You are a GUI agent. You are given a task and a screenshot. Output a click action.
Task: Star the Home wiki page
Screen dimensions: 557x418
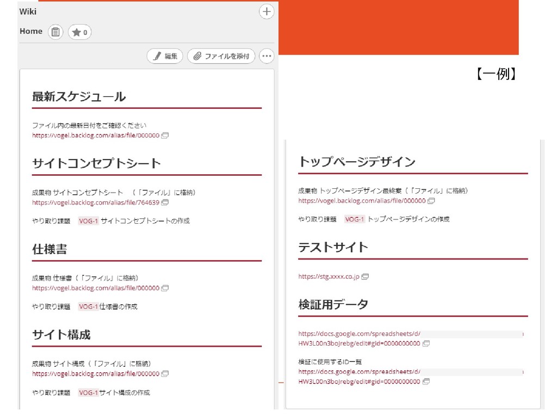tap(79, 32)
